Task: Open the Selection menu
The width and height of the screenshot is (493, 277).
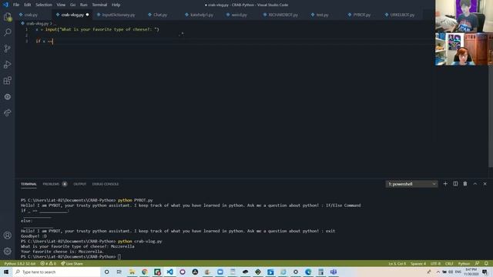Action: pyautogui.click(x=44, y=5)
